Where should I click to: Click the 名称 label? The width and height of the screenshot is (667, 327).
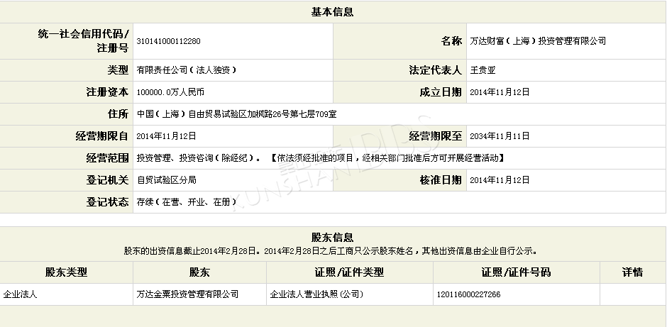pyautogui.click(x=451, y=41)
